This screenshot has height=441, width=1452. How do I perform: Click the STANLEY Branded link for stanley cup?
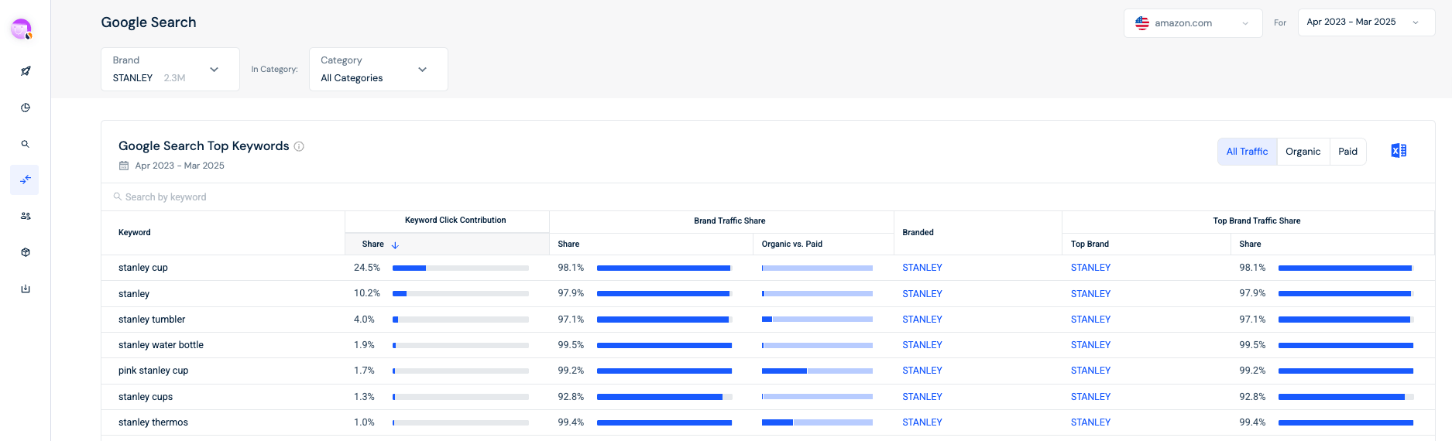pos(922,268)
